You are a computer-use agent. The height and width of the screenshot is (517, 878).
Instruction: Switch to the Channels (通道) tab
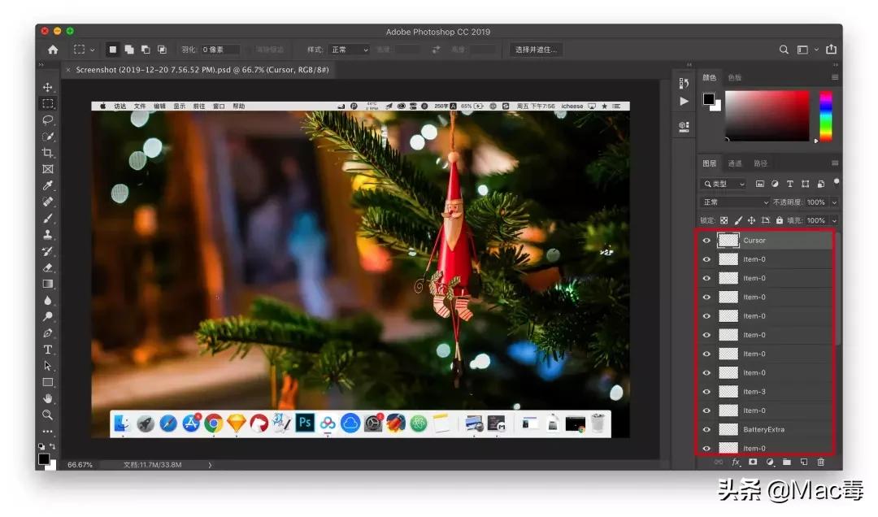click(x=735, y=163)
